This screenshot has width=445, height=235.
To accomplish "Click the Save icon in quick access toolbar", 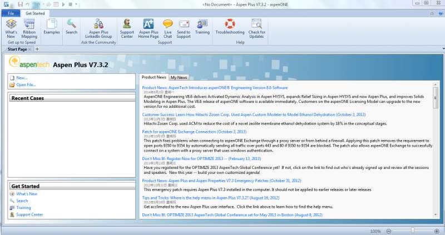I will (x=20, y=4).
